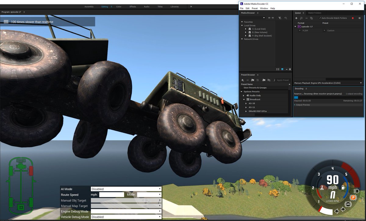Open the AI Mode dropdown

[x=126, y=189]
